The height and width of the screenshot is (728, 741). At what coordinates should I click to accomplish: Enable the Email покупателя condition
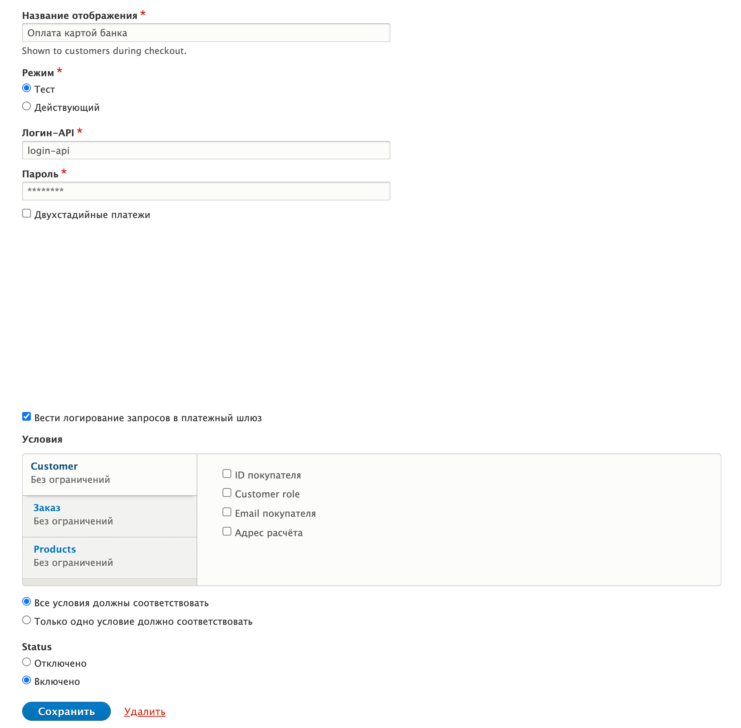pos(227,512)
